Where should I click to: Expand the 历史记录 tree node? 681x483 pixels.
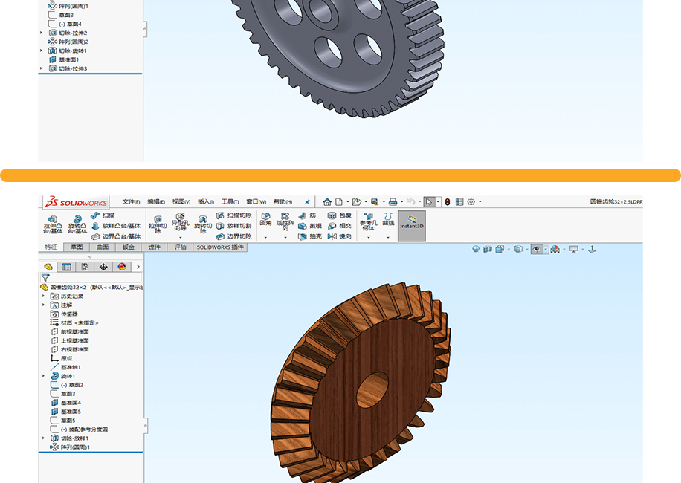pyautogui.click(x=43, y=296)
